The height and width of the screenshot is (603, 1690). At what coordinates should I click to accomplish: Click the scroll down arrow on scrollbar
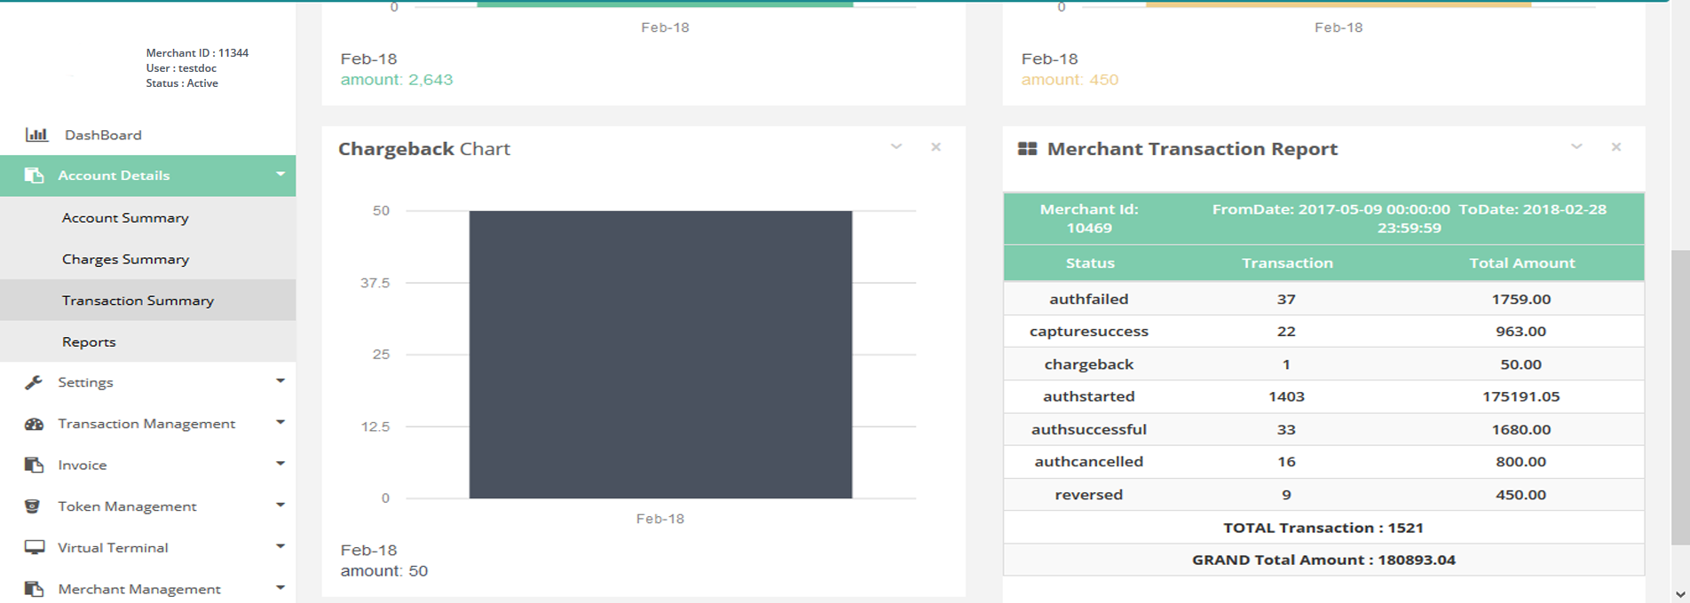(1679, 594)
